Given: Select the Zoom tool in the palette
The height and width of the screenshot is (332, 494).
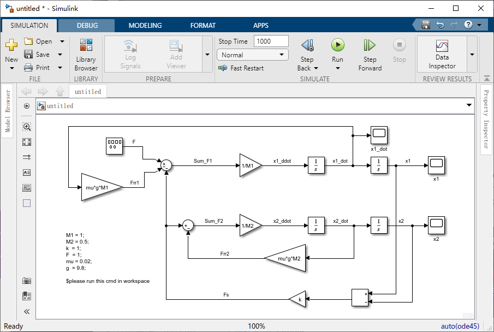Looking at the screenshot, I should (x=27, y=127).
